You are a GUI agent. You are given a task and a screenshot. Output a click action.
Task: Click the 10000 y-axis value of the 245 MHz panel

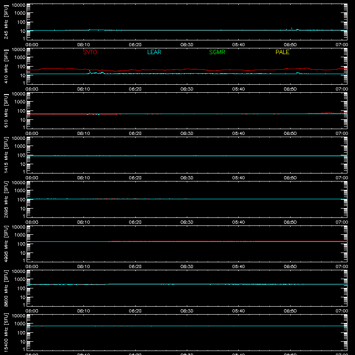(19, 5)
